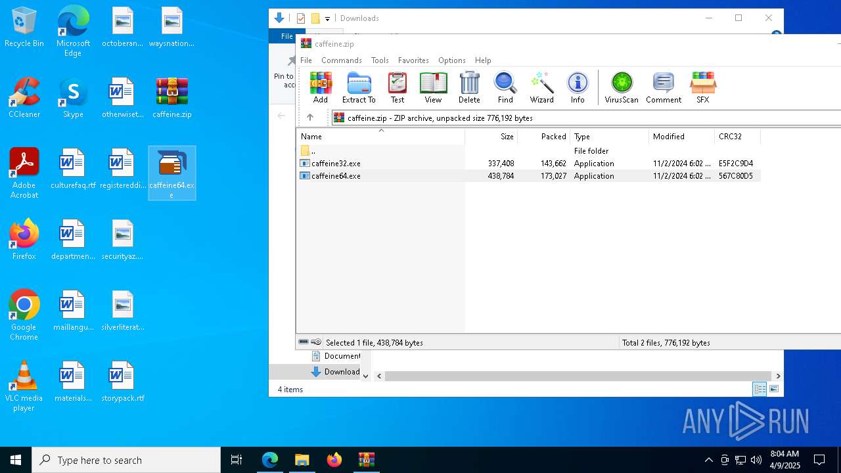This screenshot has width=841, height=473.
Task: Add archive Comment
Action: [x=664, y=88]
